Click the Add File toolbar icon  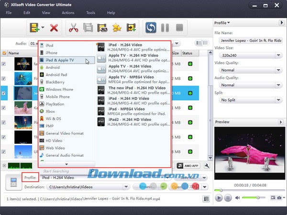tap(34, 28)
